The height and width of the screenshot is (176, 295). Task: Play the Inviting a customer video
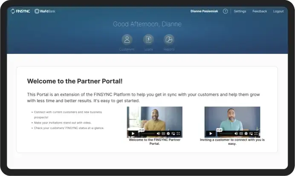(210, 134)
